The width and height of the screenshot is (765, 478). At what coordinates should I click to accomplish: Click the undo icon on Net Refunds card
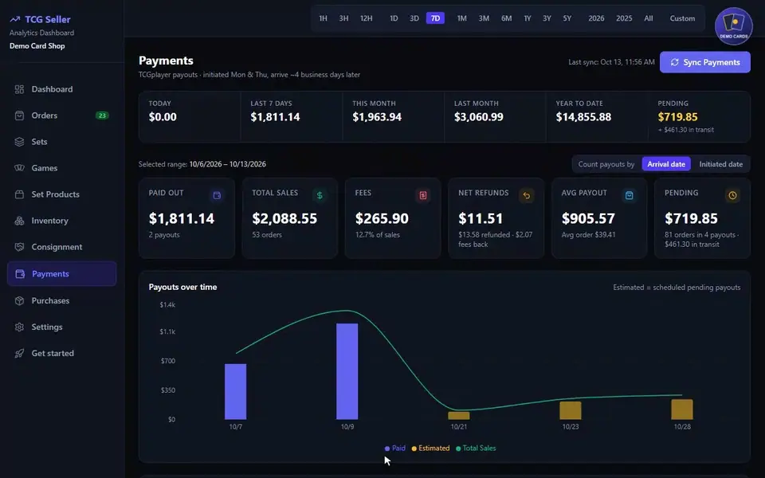coord(527,196)
